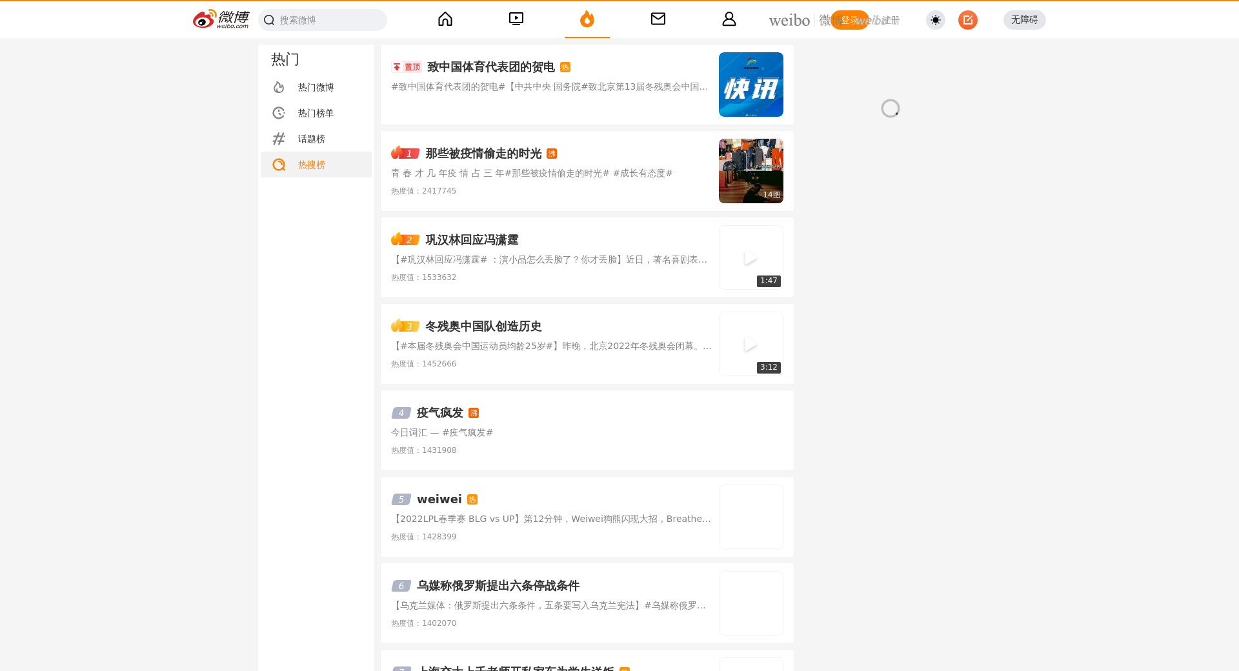Open topic 冬残奥中国队创造历史
This screenshot has width=1239, height=671.
point(483,326)
